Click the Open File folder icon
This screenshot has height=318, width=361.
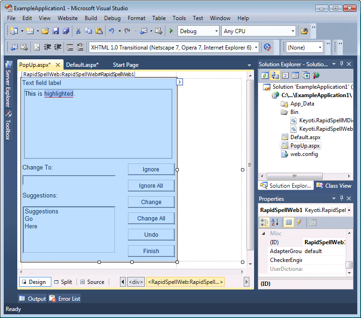click(45, 31)
